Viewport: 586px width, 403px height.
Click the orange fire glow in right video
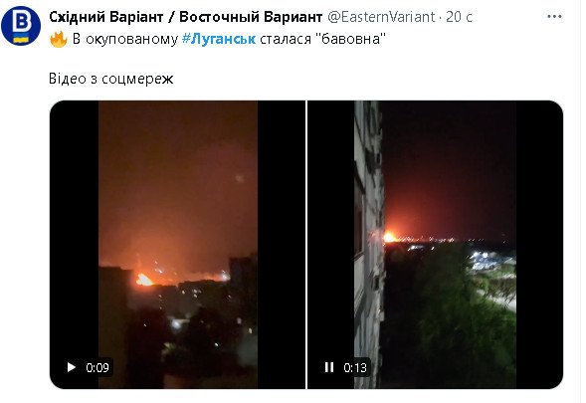pyautogui.click(x=390, y=237)
